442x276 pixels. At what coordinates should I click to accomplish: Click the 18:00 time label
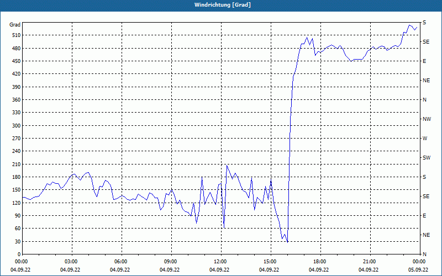(x=320, y=261)
